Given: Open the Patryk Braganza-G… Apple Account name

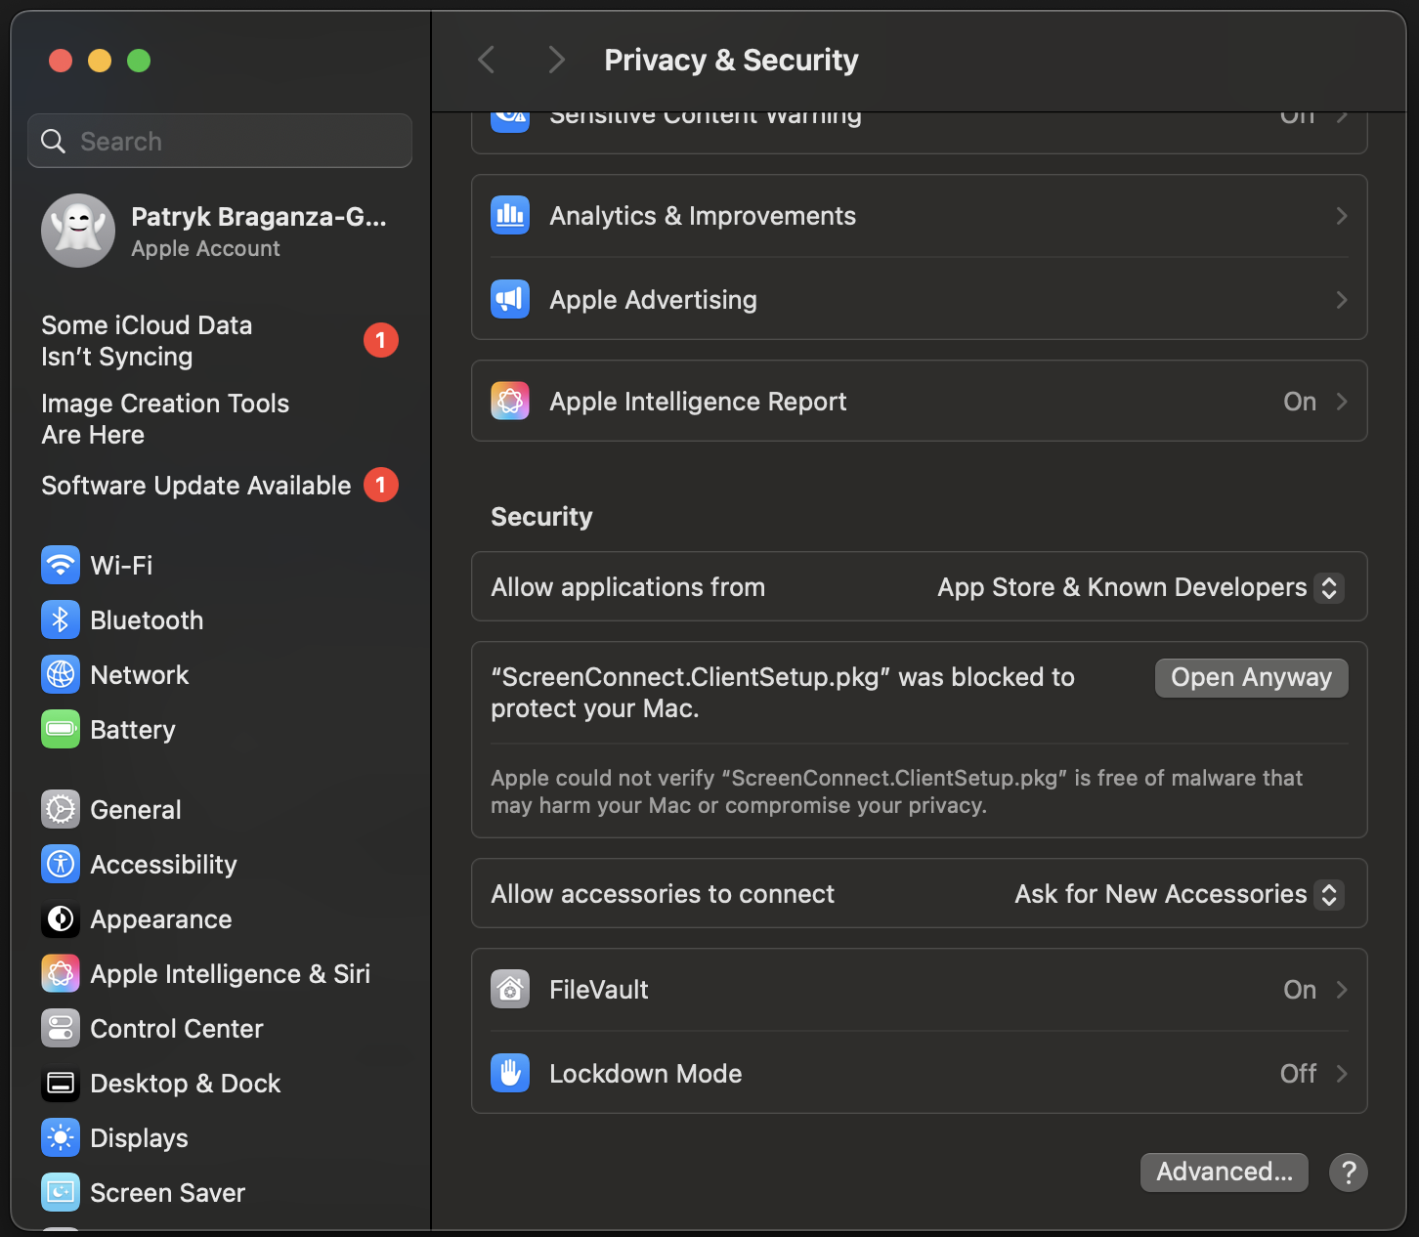Looking at the screenshot, I should (x=259, y=217).
